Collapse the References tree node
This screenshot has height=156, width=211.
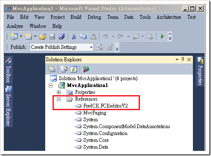pos(59,99)
